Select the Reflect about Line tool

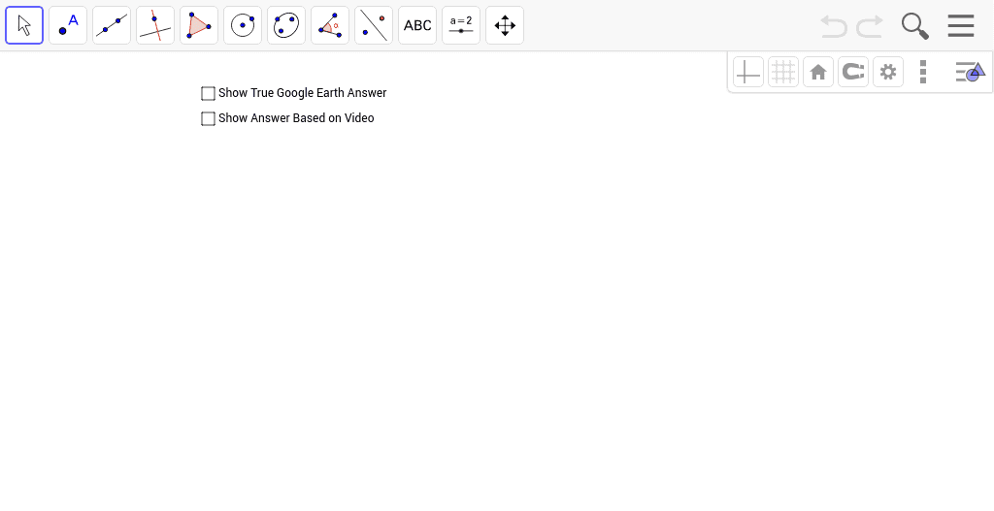374,25
